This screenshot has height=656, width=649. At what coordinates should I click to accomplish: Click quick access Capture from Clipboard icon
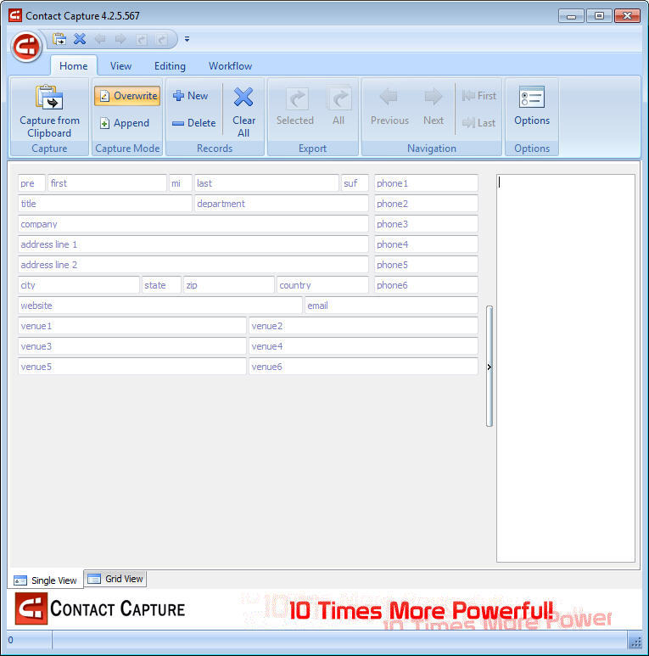click(x=59, y=39)
